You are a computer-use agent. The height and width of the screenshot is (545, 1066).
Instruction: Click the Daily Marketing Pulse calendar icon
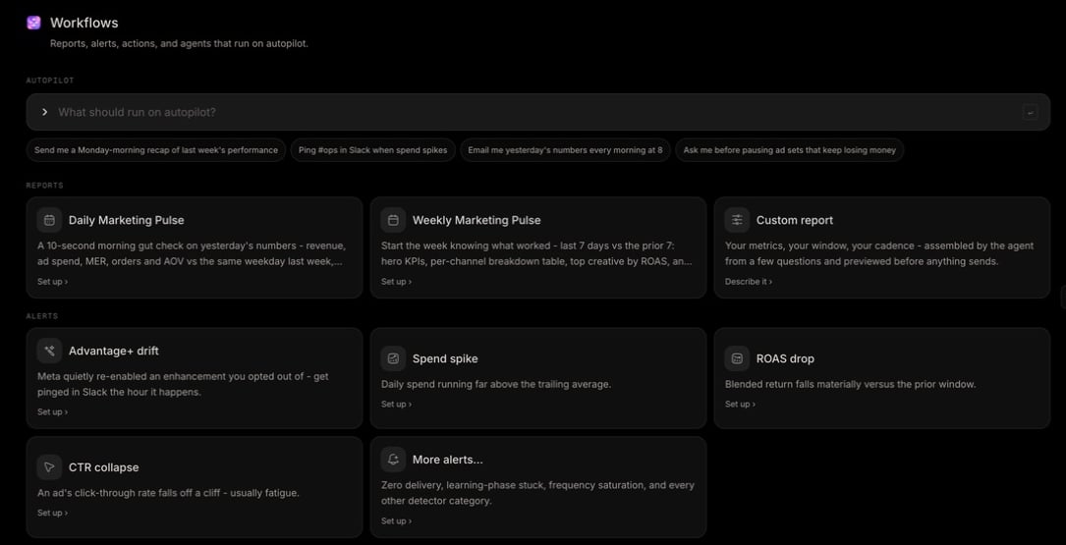point(50,220)
